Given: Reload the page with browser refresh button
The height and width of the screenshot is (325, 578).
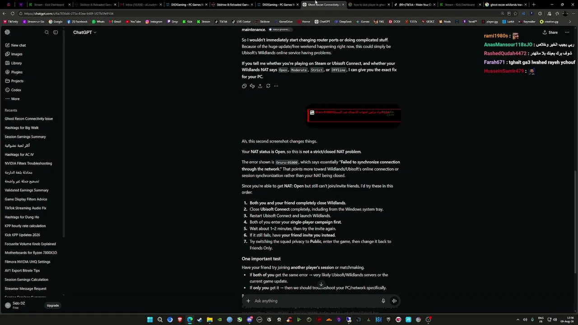Looking at the screenshot, I should (x=12, y=14).
